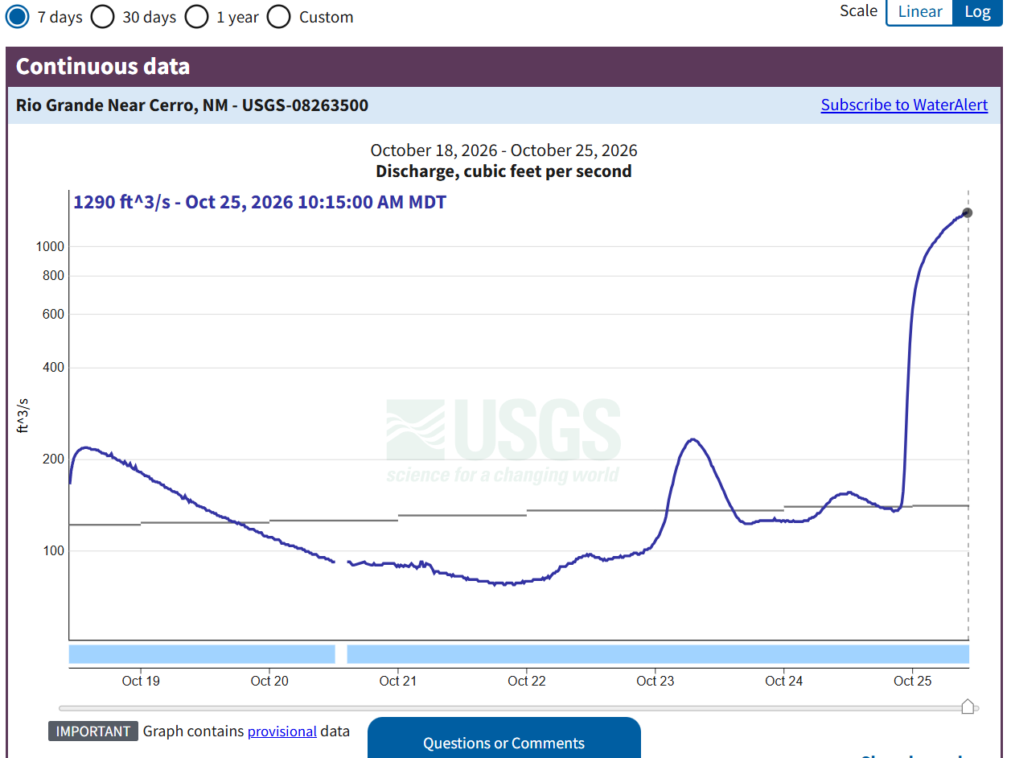Click the discharge peak on Oct 23
The height and width of the screenshot is (758, 1011).
692,439
